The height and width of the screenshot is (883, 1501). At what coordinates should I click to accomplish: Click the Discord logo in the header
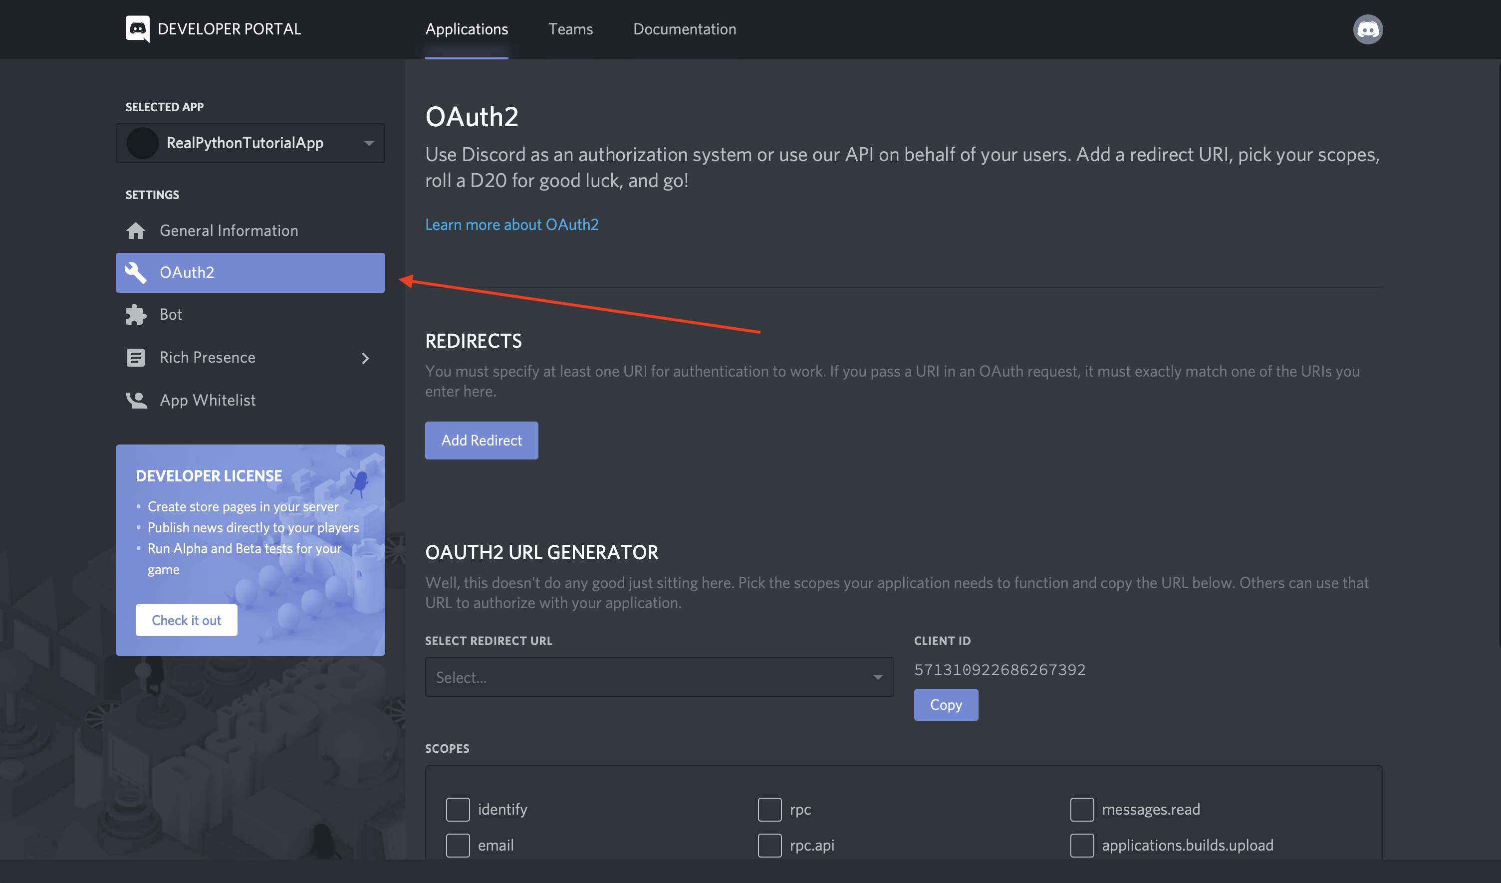pos(138,28)
